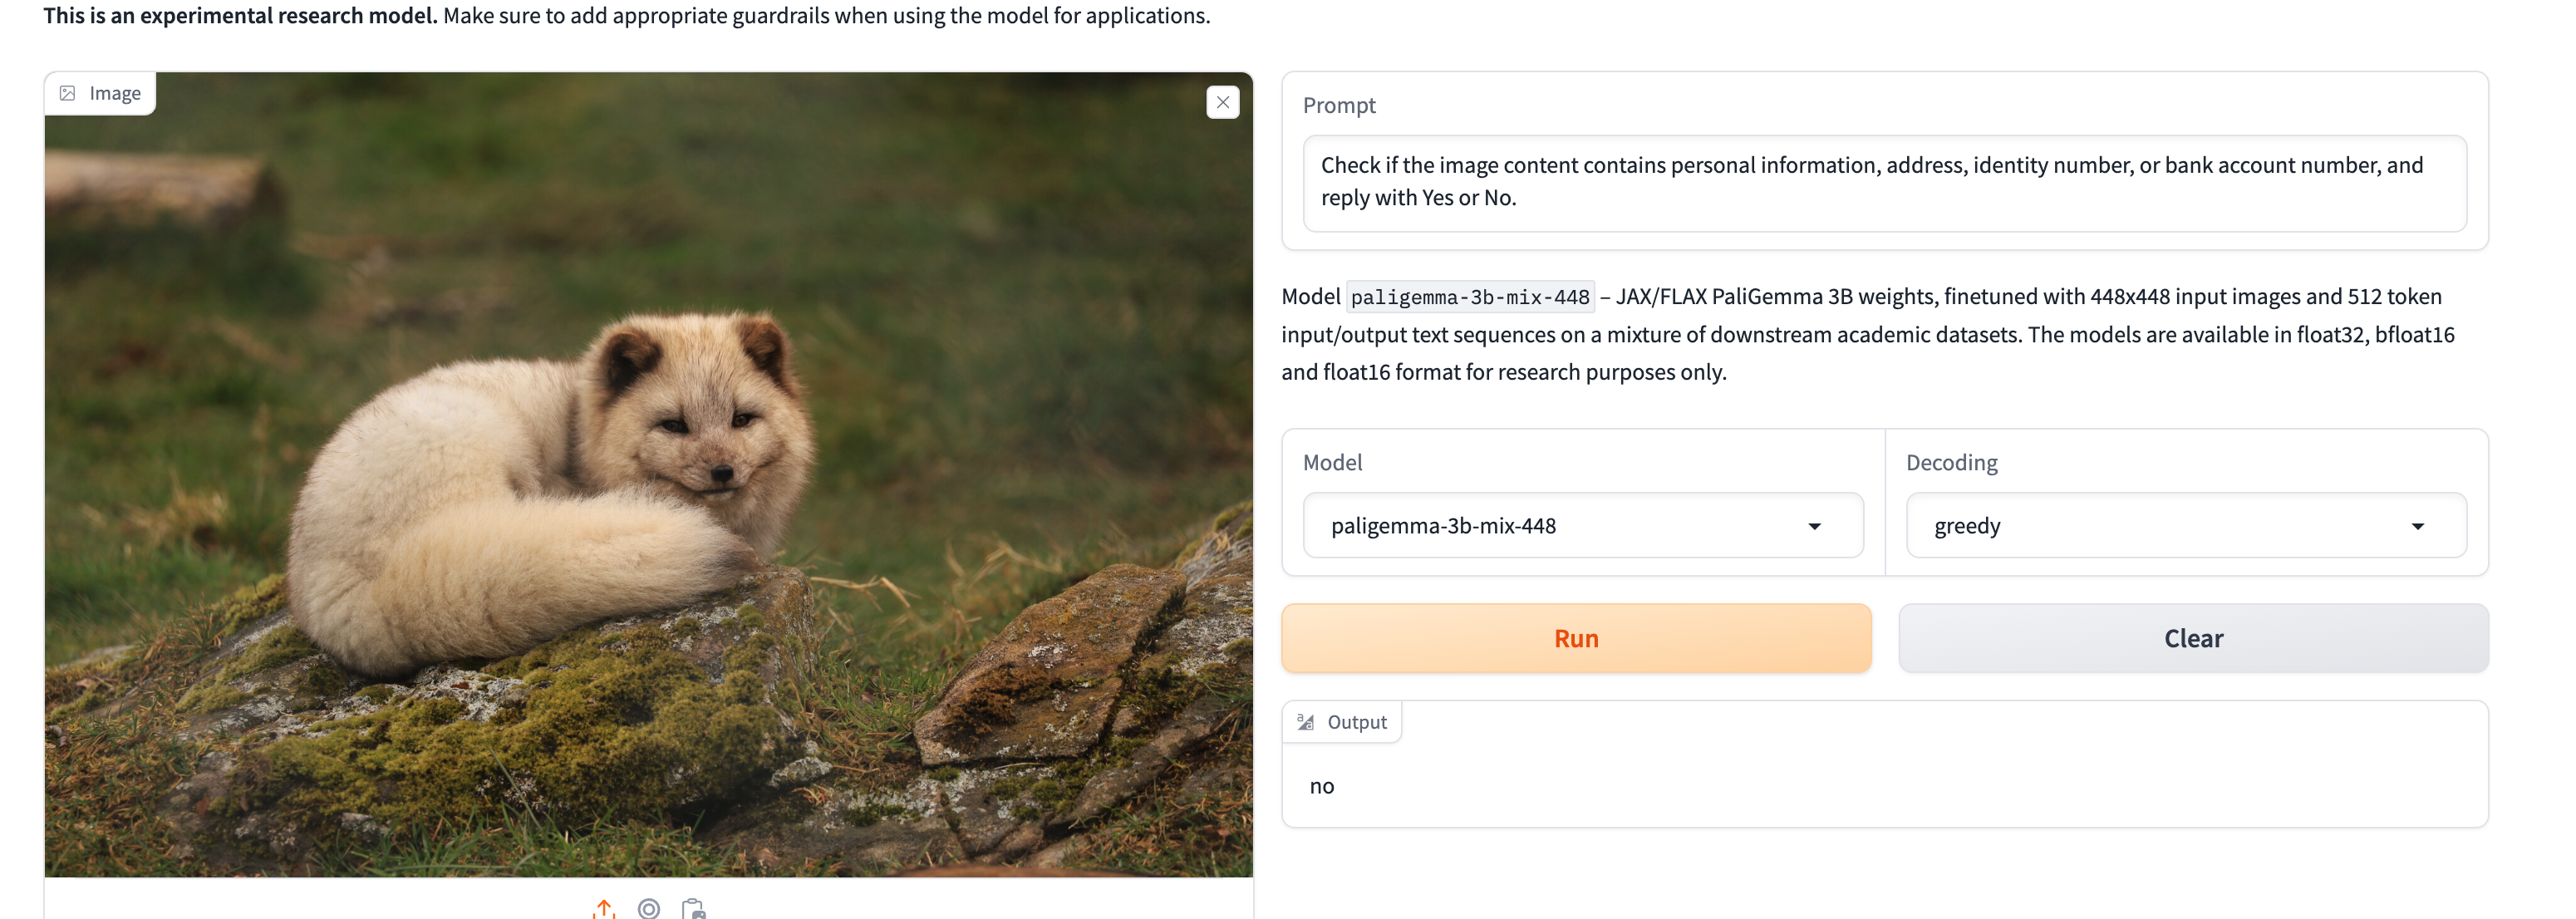This screenshot has width=2576, height=919.
Task: Click the Output panel icon
Action: point(1306,722)
